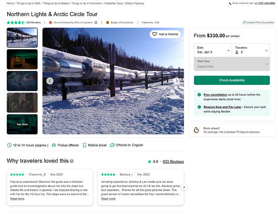The height and width of the screenshot is (214, 278).
Task: Click Read more on Cheyenne_D's review
Action: pos(17,198)
